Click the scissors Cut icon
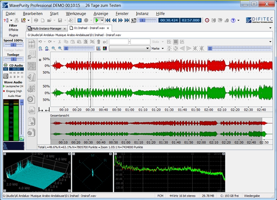The height and width of the screenshot is (200, 277). coord(59,42)
